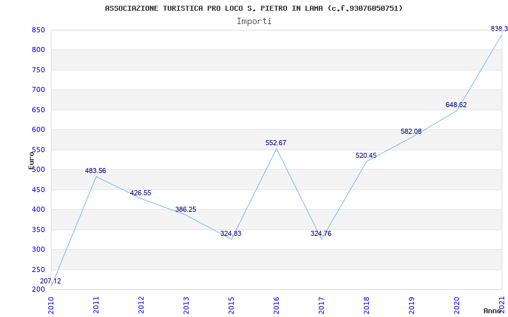Screen dimensions: 508x317
Task: Click the 500 y-axis tick label
Action: coord(38,169)
